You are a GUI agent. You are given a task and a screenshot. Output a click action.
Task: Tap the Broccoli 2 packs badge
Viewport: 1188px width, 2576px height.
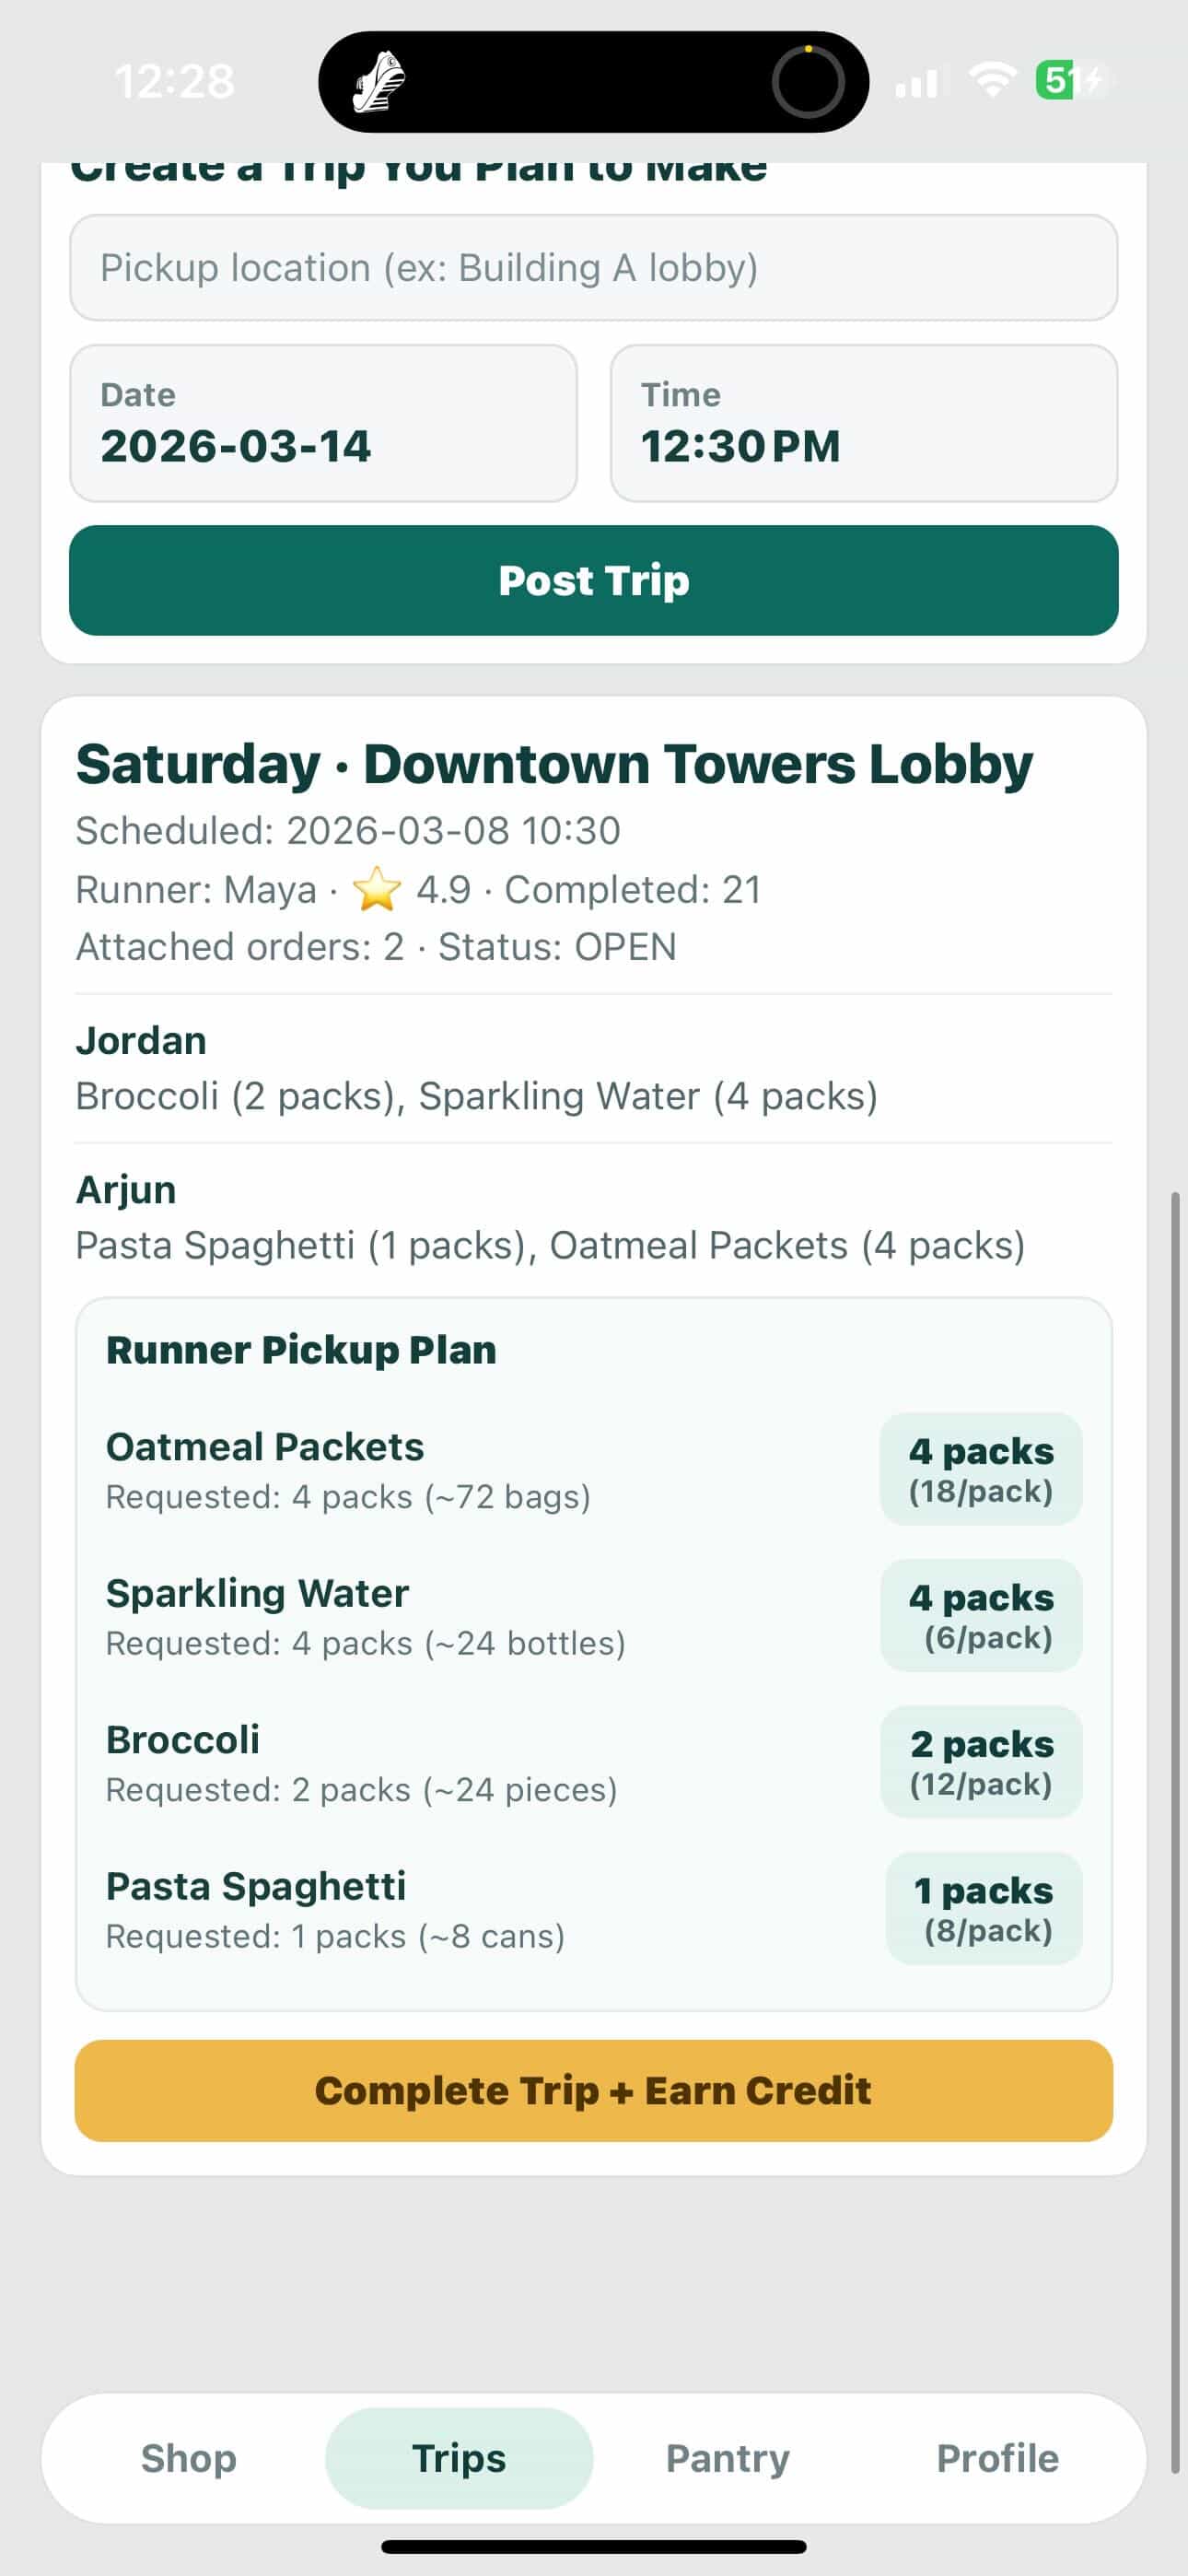click(980, 1761)
